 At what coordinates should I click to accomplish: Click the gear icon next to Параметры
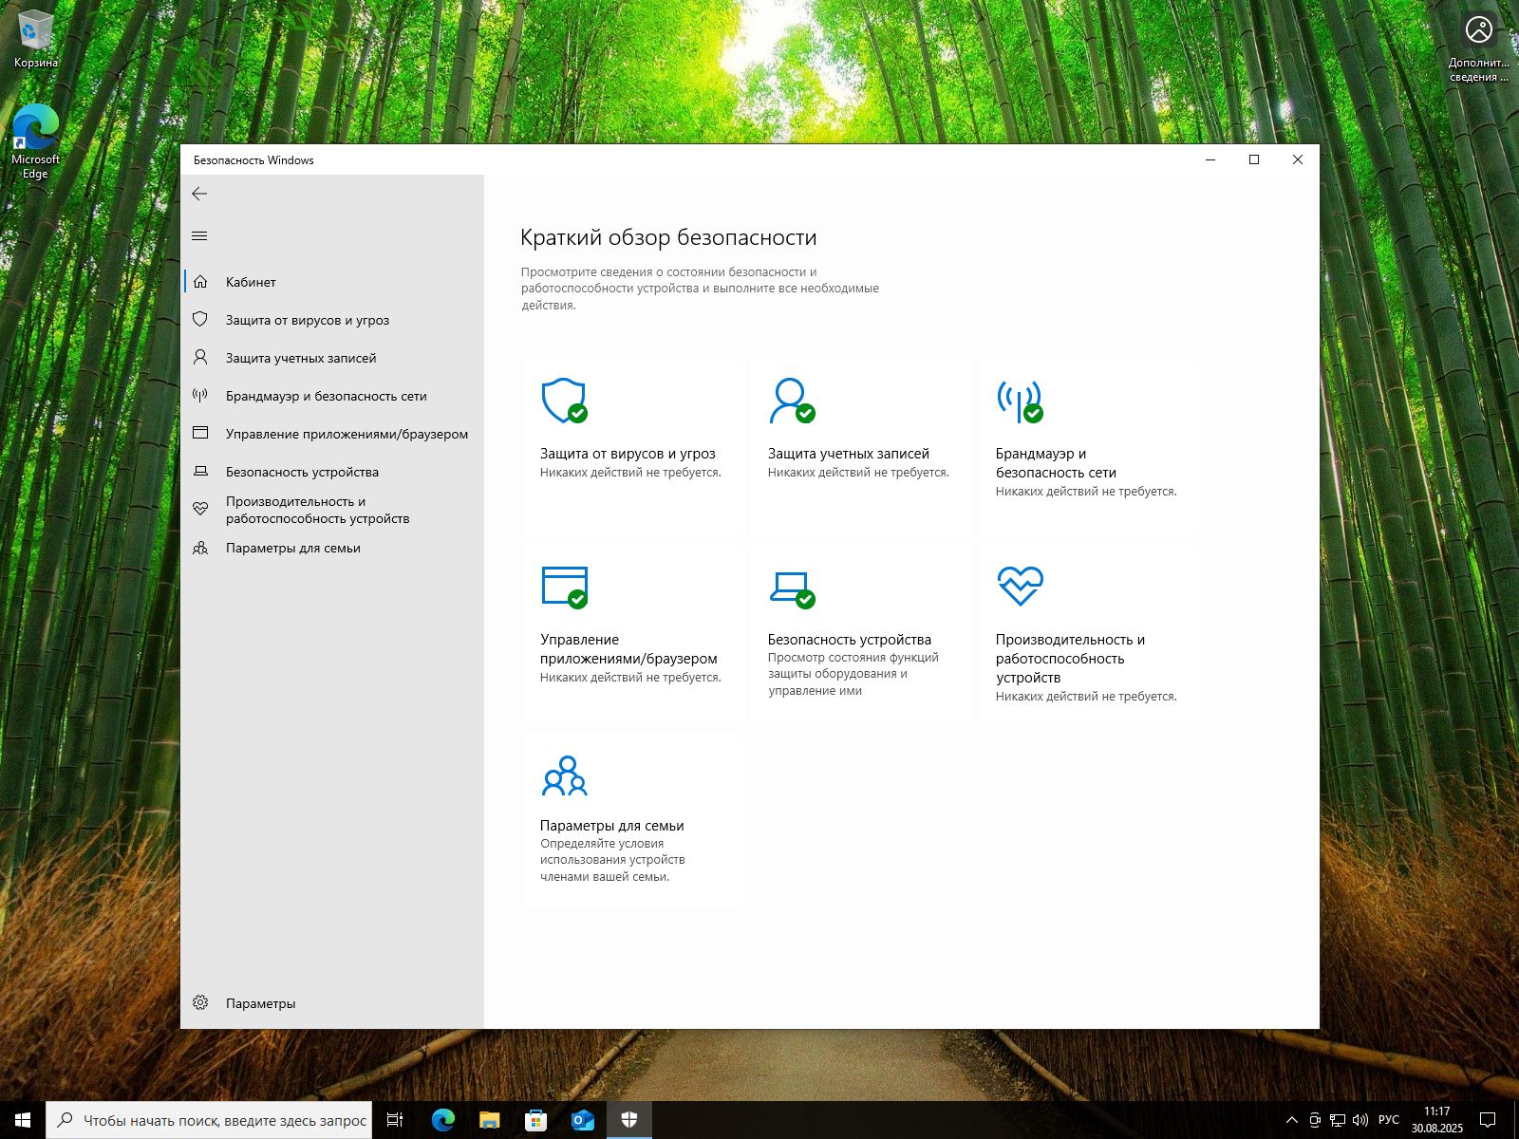pyautogui.click(x=200, y=1002)
